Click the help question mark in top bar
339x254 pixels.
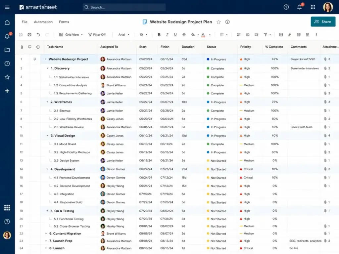pyautogui.click(x=286, y=7)
